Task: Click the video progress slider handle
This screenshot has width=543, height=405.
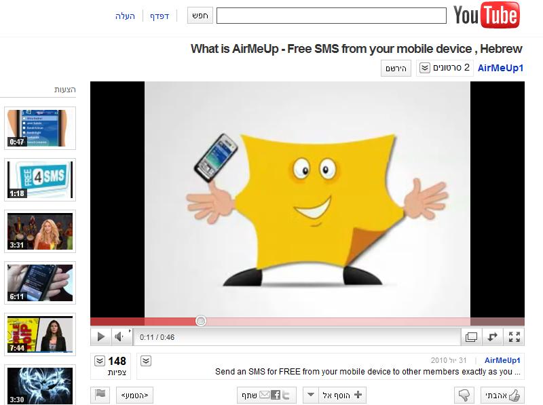Action: click(x=200, y=321)
